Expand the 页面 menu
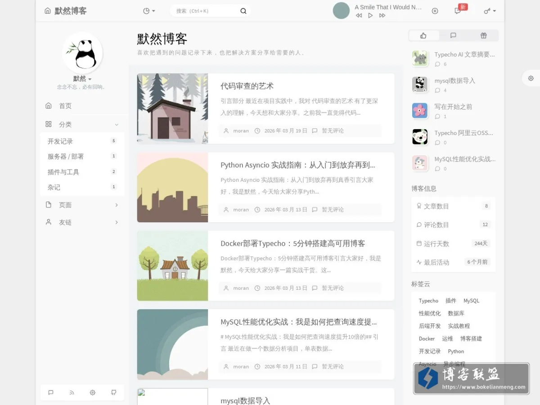The width and height of the screenshot is (540, 405). pyautogui.click(x=82, y=205)
